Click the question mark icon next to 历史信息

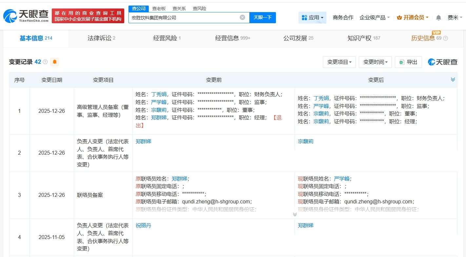445,38
